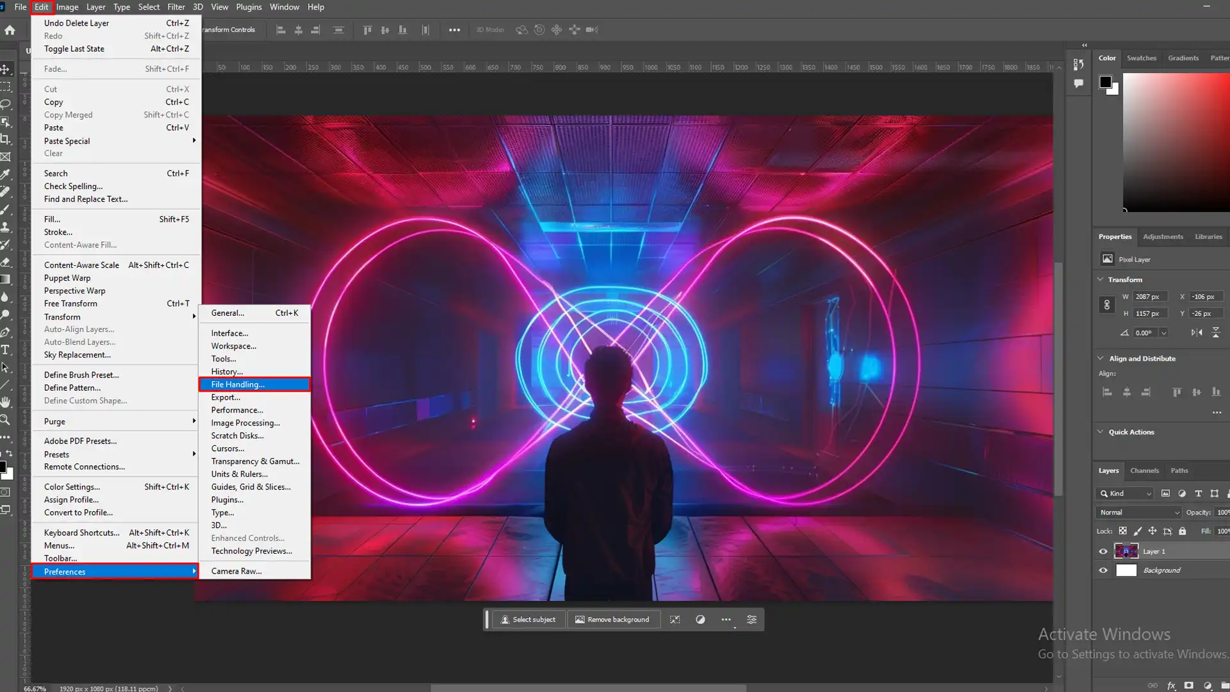Select the Clone Stamp tool
This screenshot has height=692, width=1230.
pyautogui.click(x=5, y=226)
